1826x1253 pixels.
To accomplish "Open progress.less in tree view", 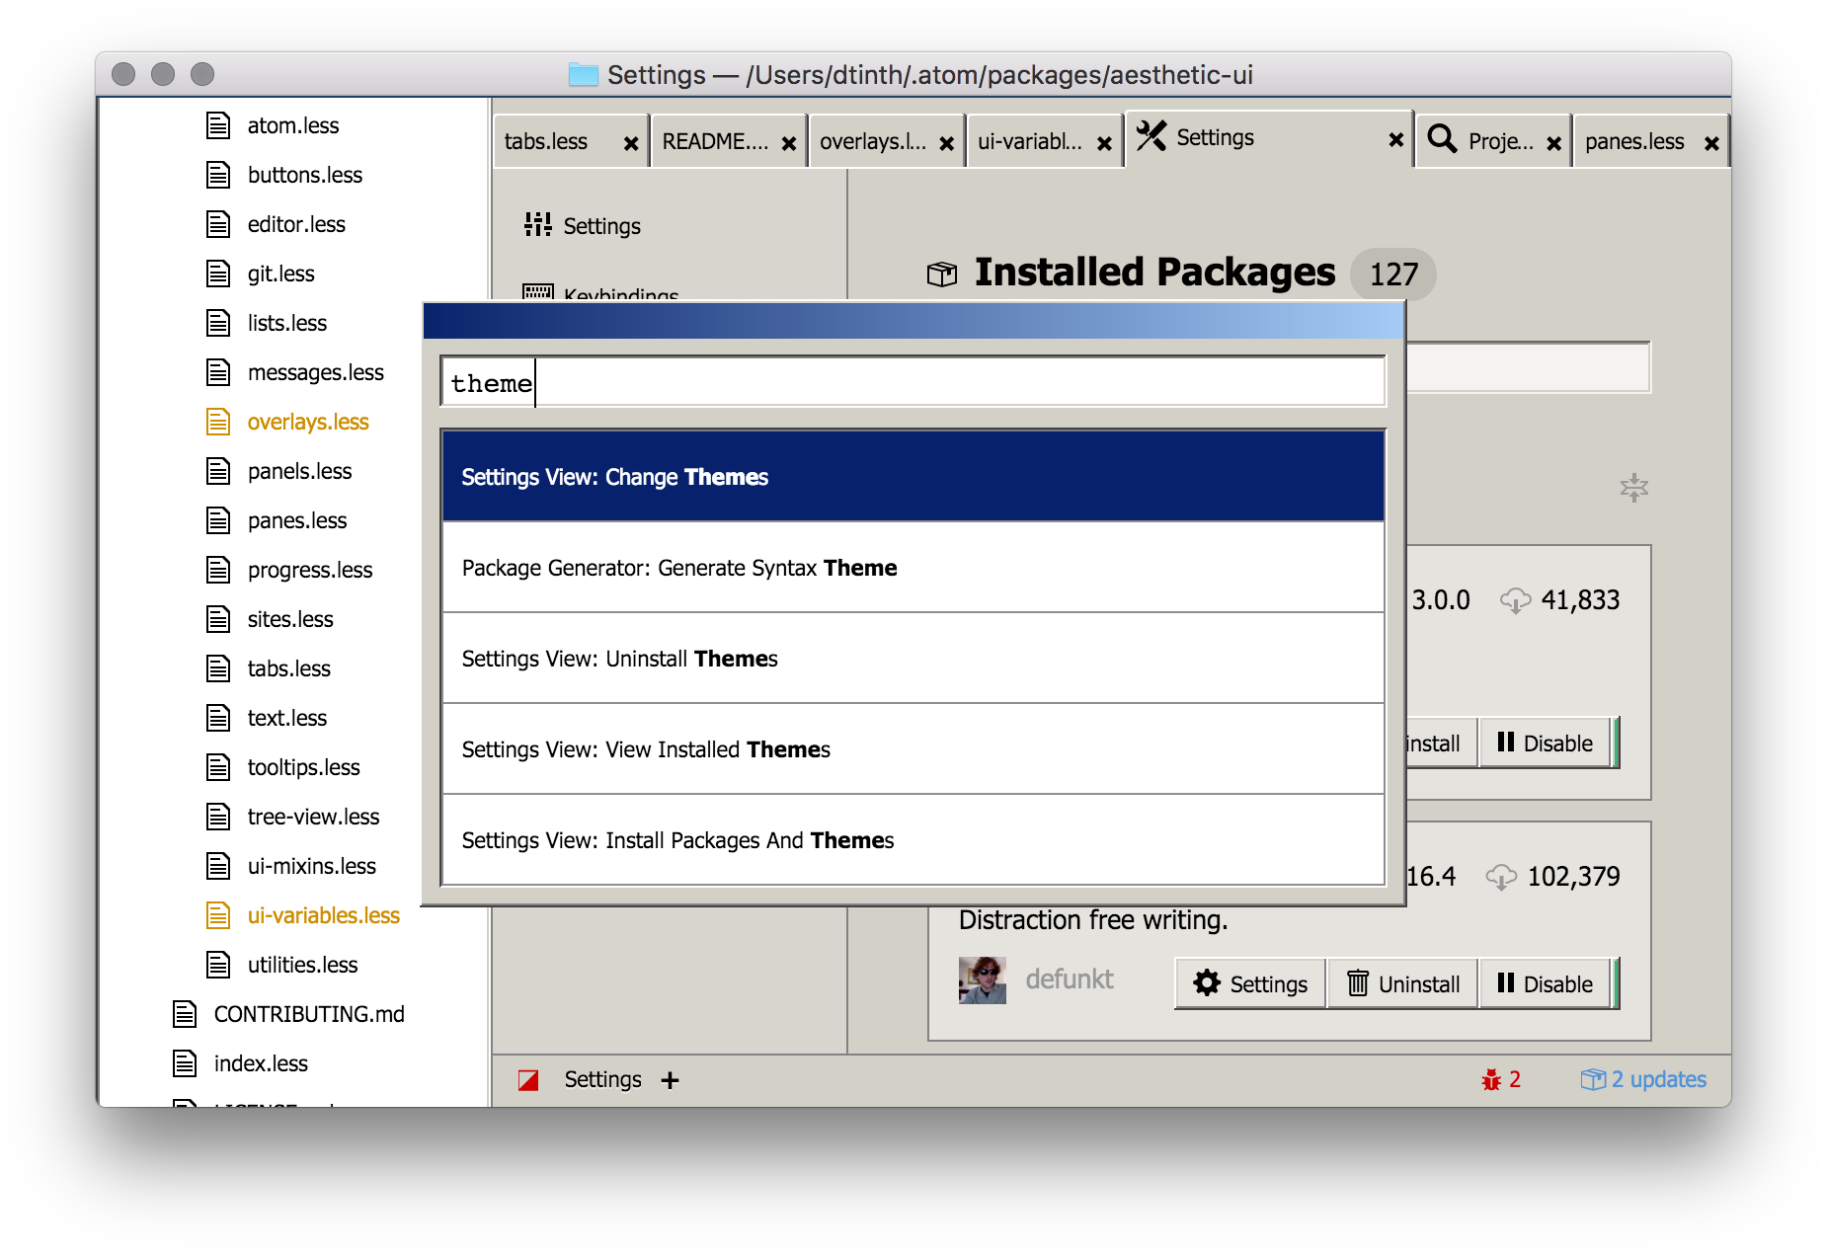I will (309, 570).
